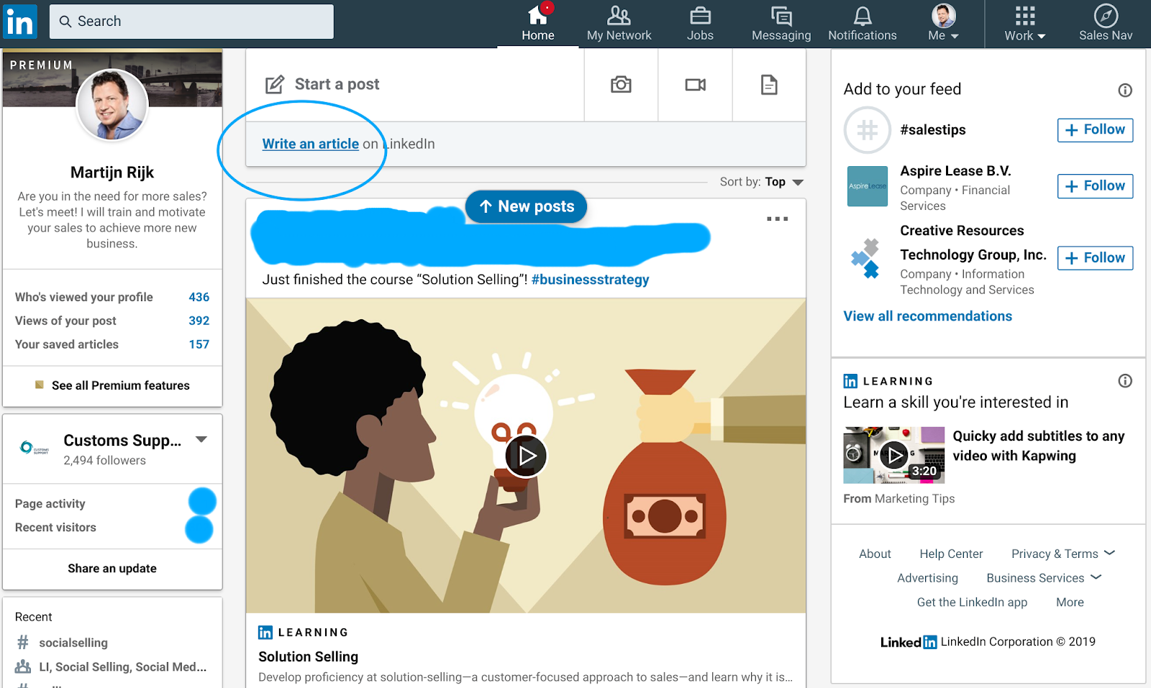The height and width of the screenshot is (688, 1151).
Task: Follow Aspire Lease B.V.
Action: pos(1095,186)
